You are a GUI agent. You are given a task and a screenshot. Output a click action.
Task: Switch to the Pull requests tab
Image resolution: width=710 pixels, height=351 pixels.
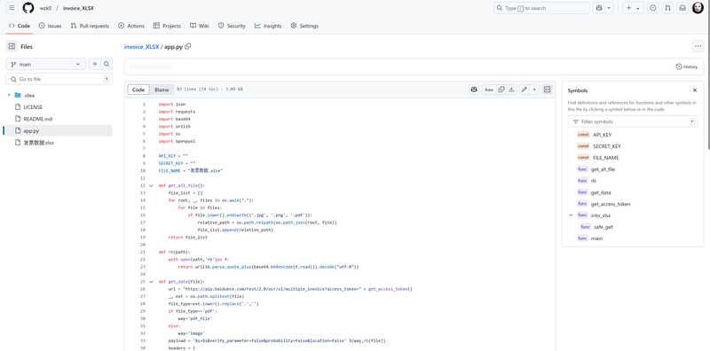[90, 26]
